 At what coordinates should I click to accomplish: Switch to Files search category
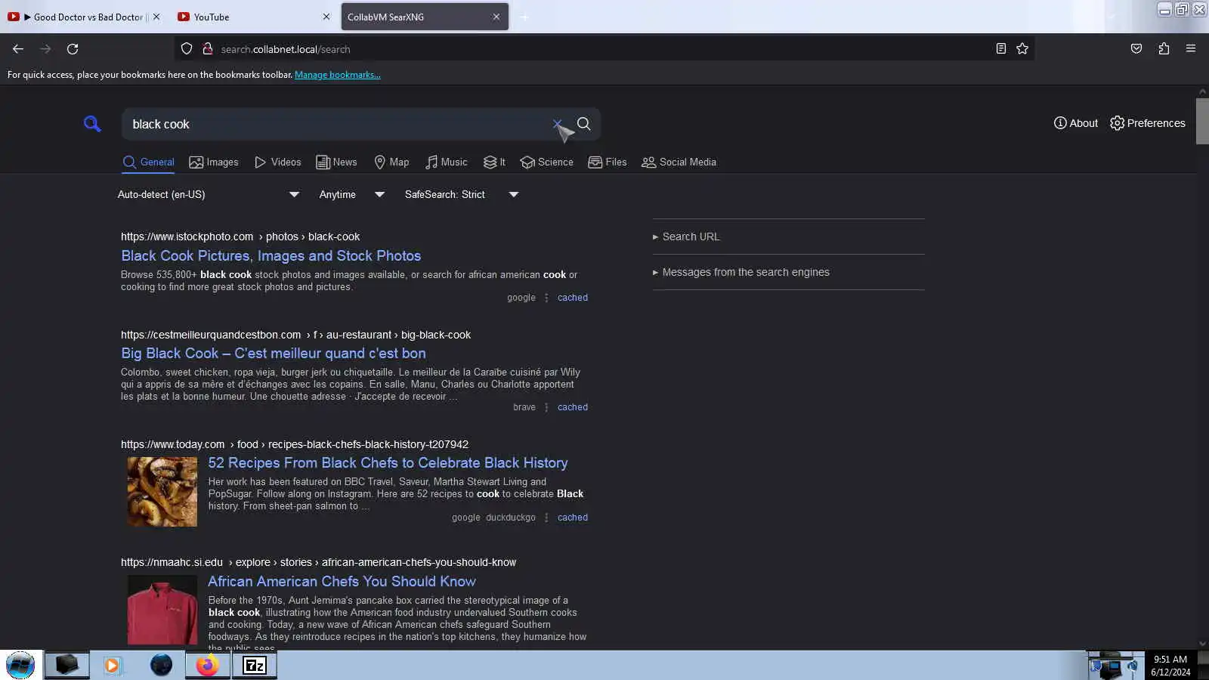(608, 162)
